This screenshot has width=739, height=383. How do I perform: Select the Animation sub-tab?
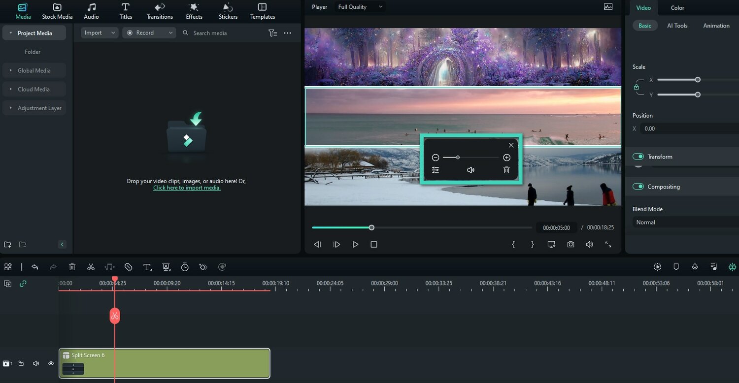[716, 26]
